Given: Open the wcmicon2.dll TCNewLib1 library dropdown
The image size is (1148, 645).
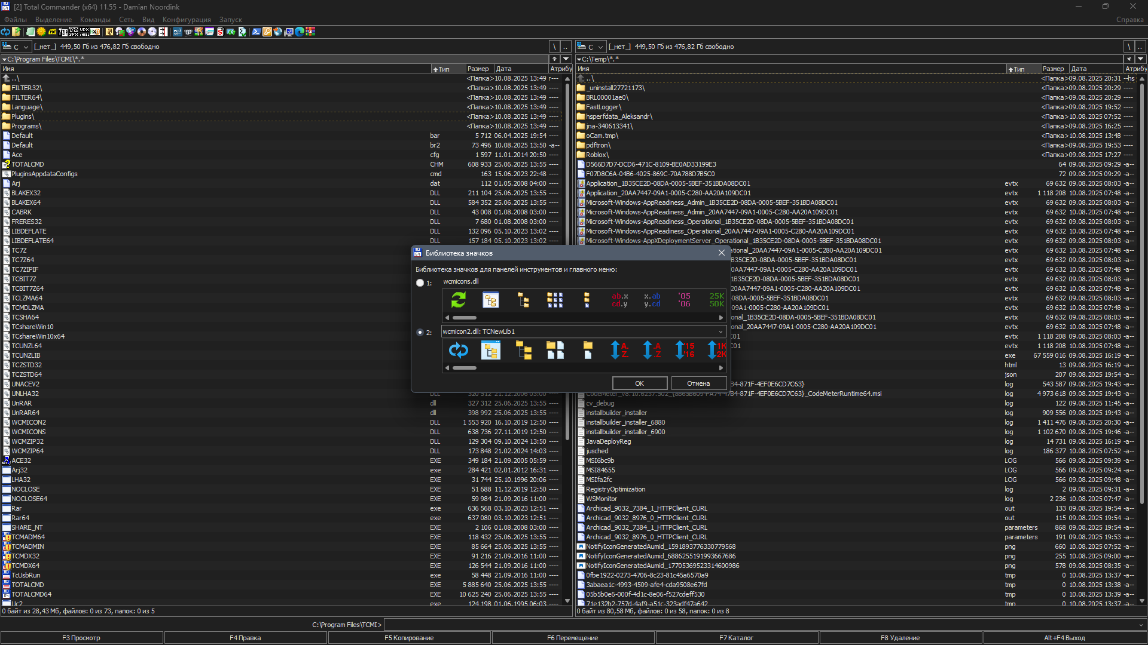Looking at the screenshot, I should (x=720, y=331).
